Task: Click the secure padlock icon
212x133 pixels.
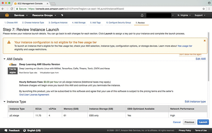Action: coord(17,9)
